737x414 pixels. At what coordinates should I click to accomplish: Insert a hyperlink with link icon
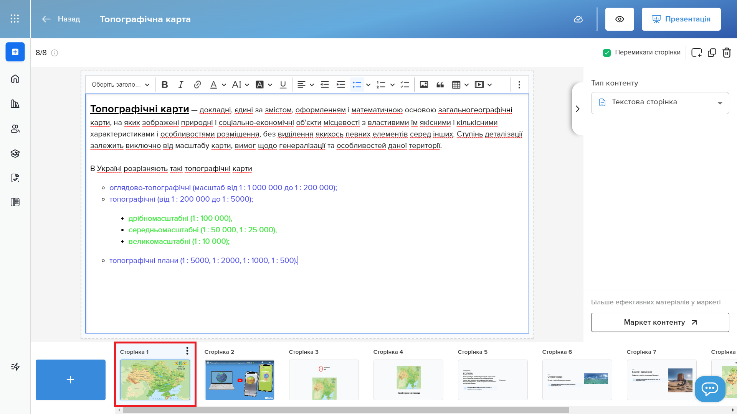click(x=197, y=85)
